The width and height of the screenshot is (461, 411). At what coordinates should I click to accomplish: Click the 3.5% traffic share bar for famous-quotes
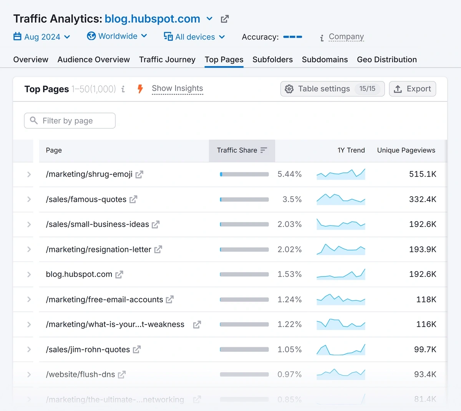(x=244, y=199)
